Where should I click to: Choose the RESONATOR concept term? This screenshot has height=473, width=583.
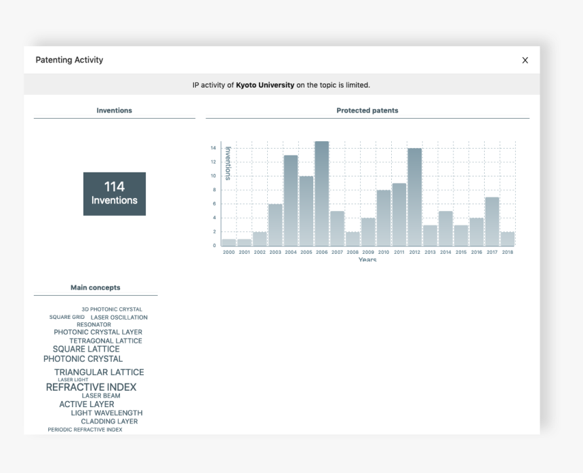click(94, 325)
